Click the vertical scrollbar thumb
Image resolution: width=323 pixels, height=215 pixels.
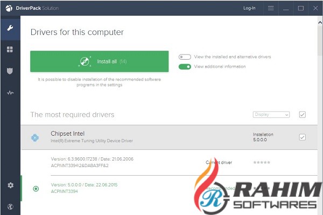[x=320, y=40]
